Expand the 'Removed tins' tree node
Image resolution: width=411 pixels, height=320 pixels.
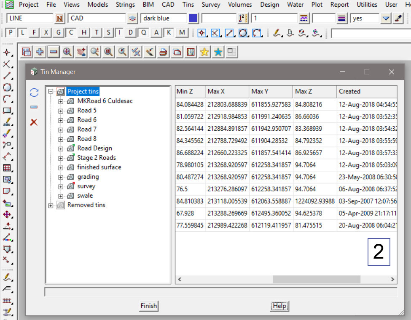pos(51,206)
